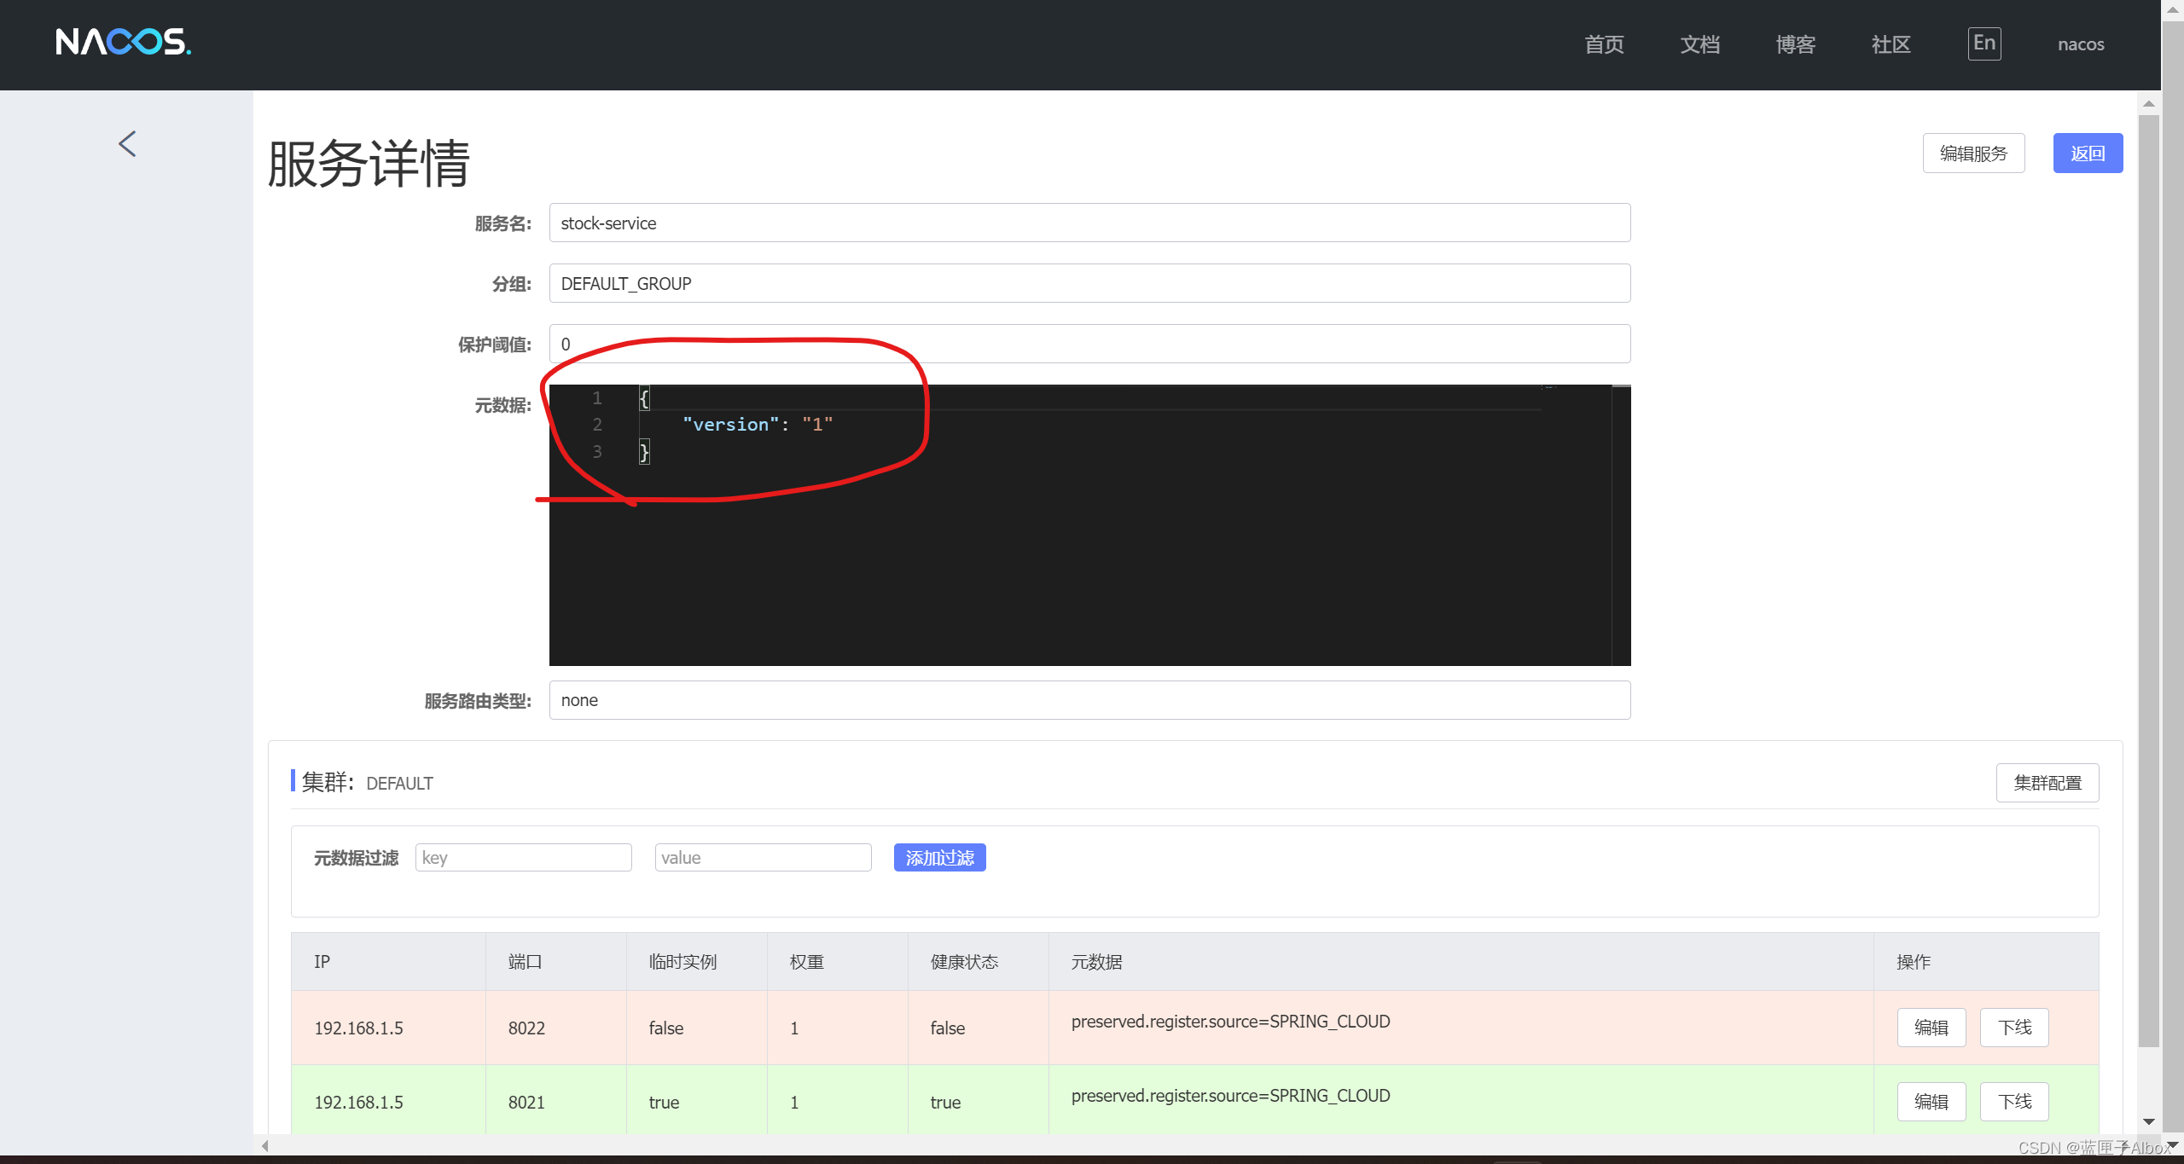Viewport: 2184px width, 1164px height.
Task: Click 下线 for port 8022 instance
Action: pos(2013,1028)
